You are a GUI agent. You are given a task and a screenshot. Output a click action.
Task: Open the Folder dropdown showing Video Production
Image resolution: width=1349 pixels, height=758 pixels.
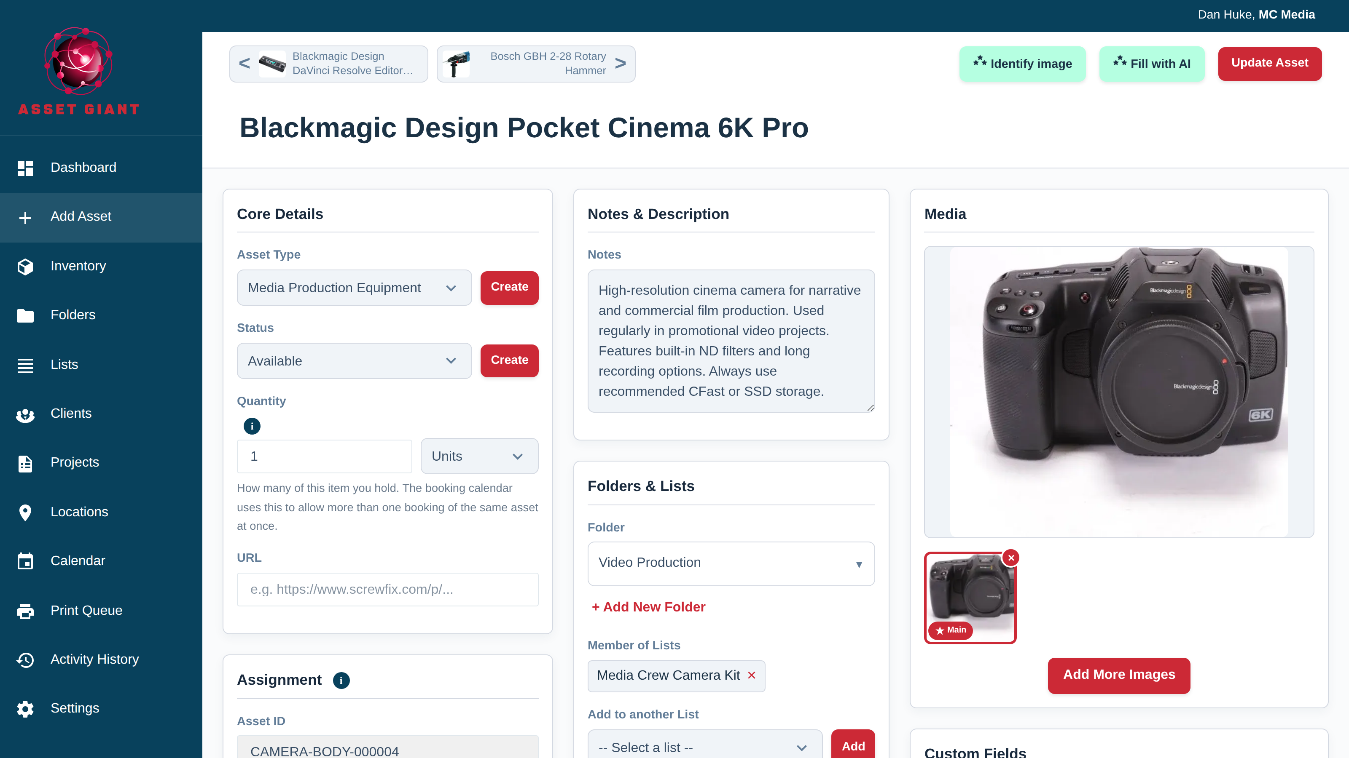pyautogui.click(x=731, y=563)
